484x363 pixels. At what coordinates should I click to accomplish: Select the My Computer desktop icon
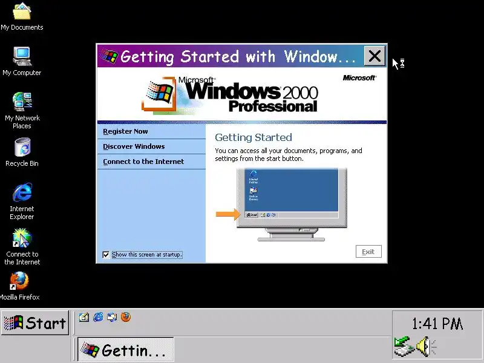pos(22,61)
